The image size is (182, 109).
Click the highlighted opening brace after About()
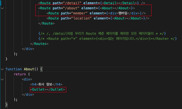pos(41,69)
